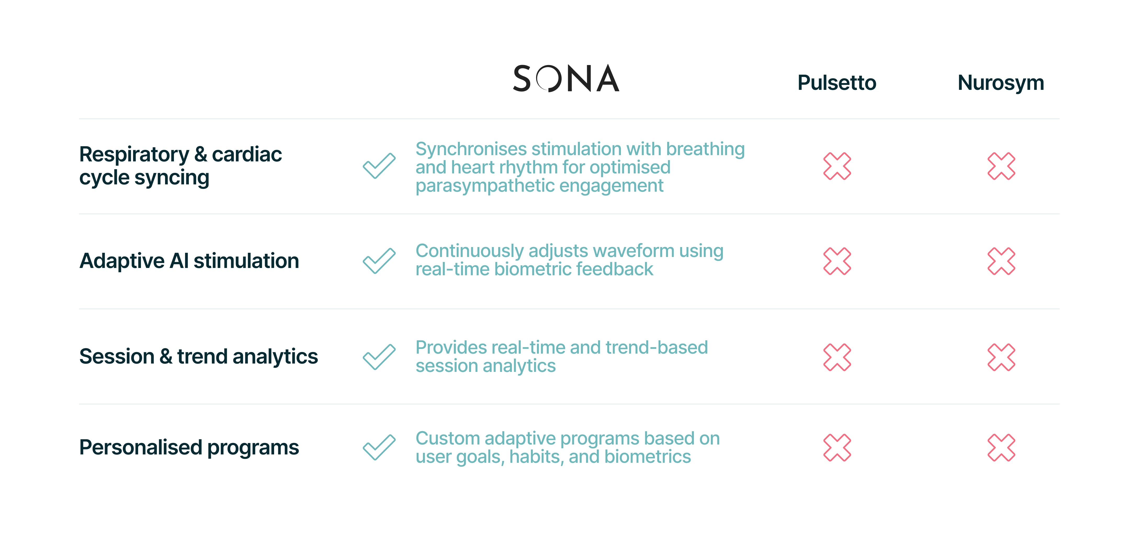Click Pulsetto cross in Respiratory syncing row
The width and height of the screenshot is (1122, 538).
click(x=837, y=166)
